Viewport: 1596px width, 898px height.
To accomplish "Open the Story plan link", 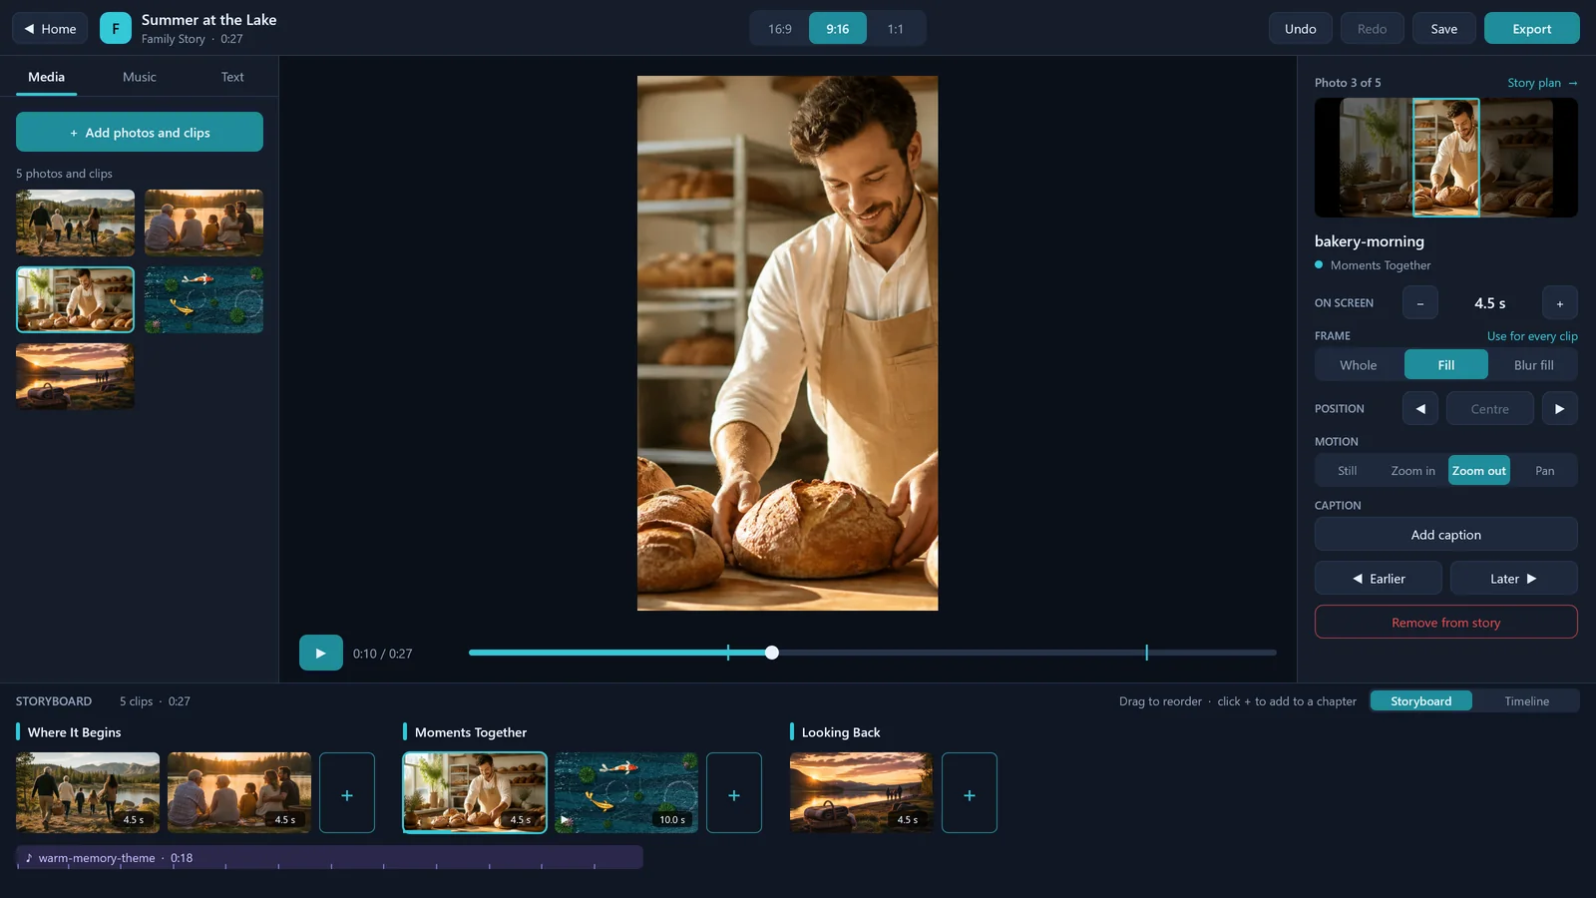I will 1542,83.
